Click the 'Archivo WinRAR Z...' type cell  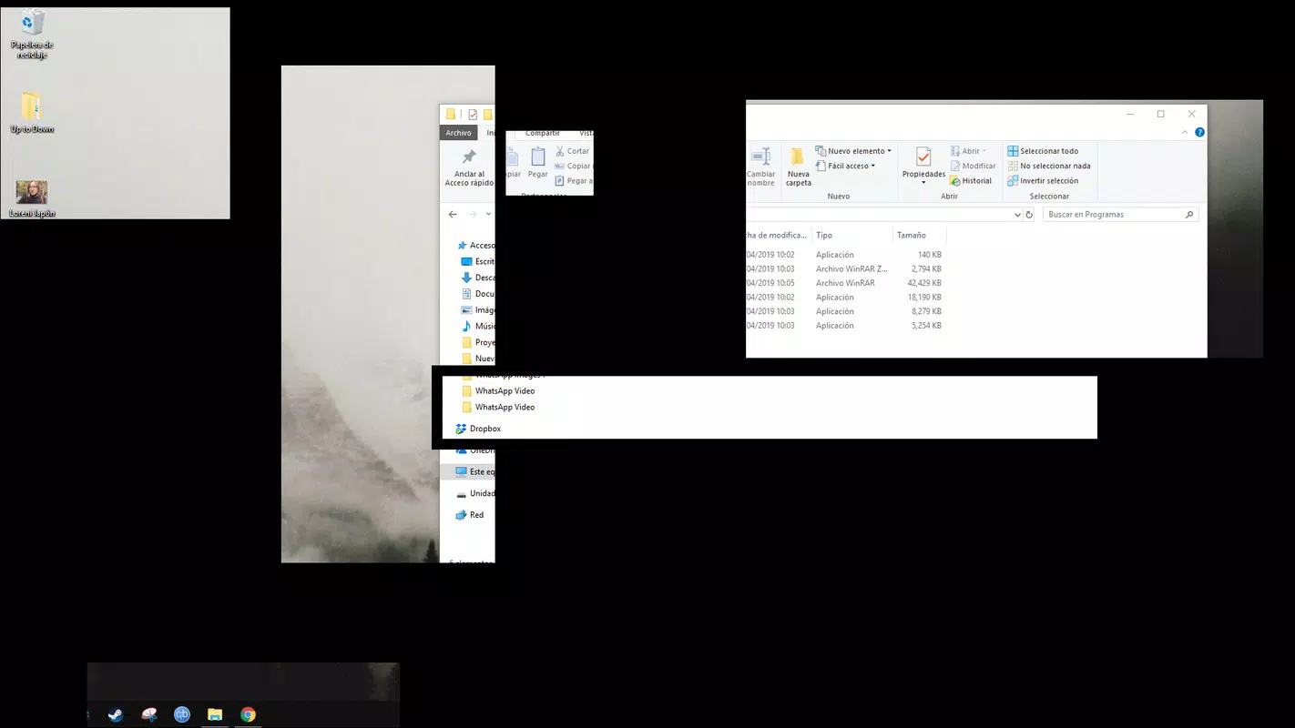coord(851,269)
